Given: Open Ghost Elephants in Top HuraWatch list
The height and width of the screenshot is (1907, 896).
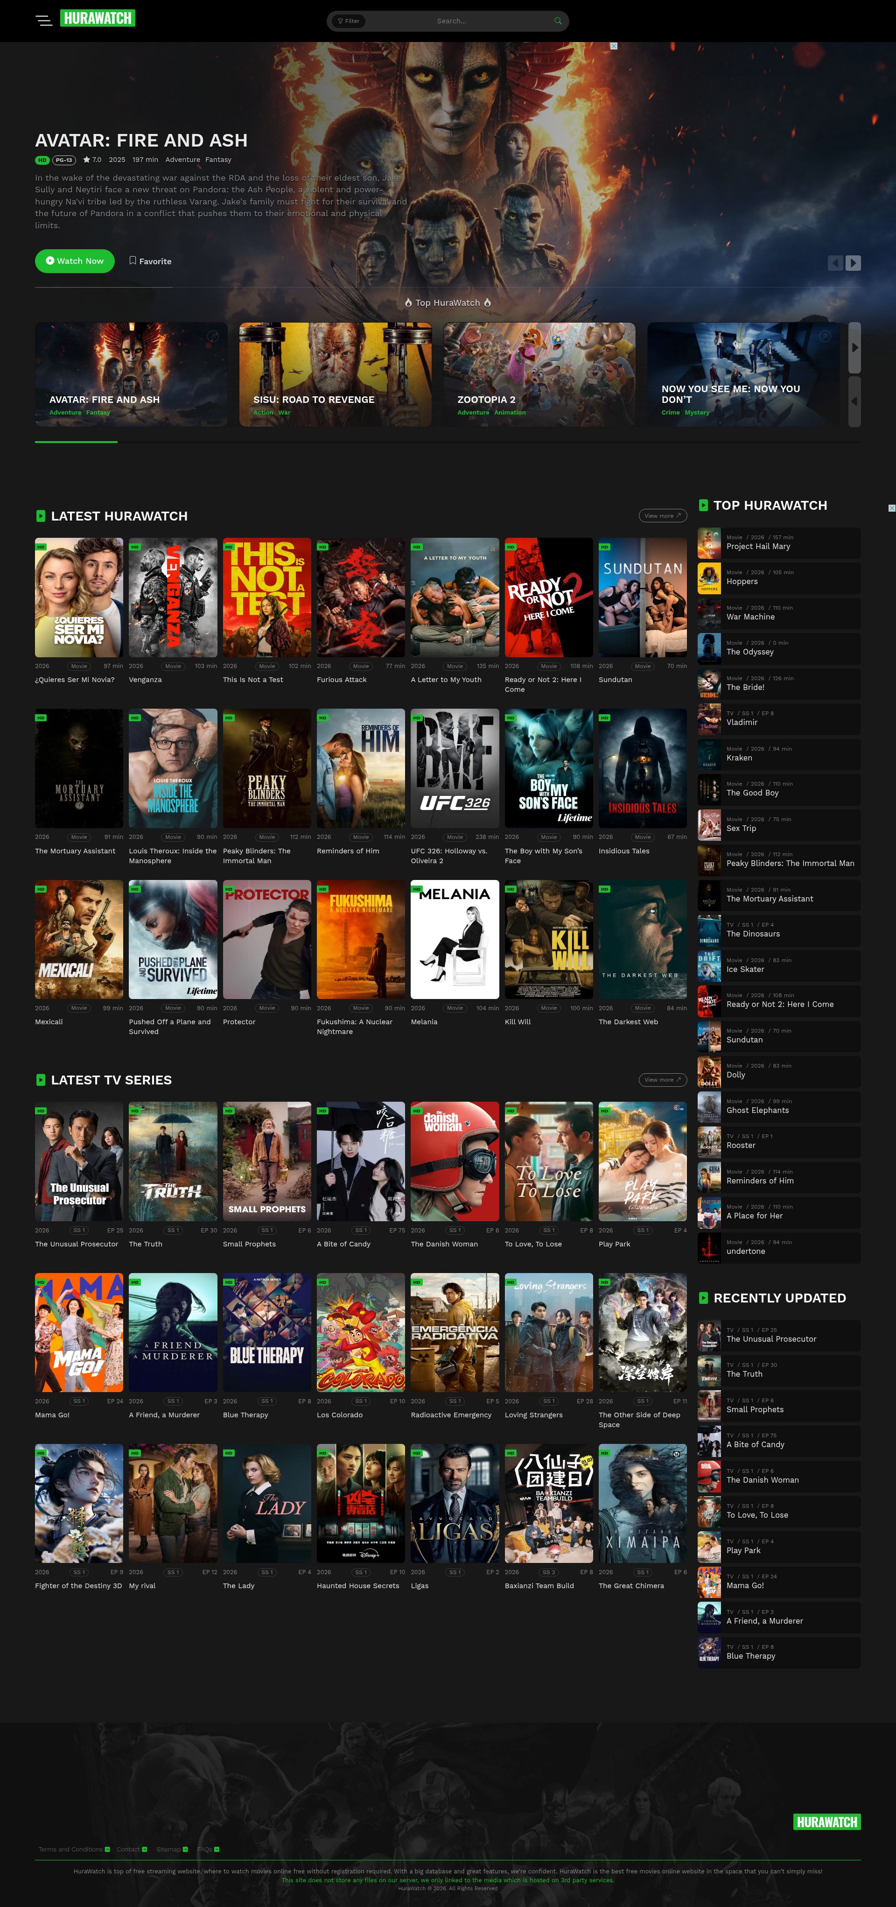Looking at the screenshot, I should [x=779, y=1107].
